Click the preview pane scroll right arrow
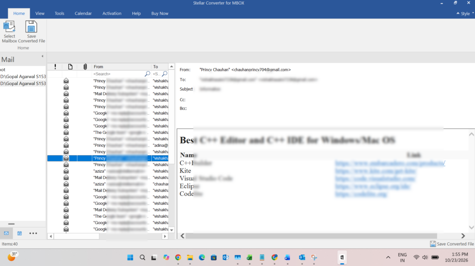 click(463, 236)
